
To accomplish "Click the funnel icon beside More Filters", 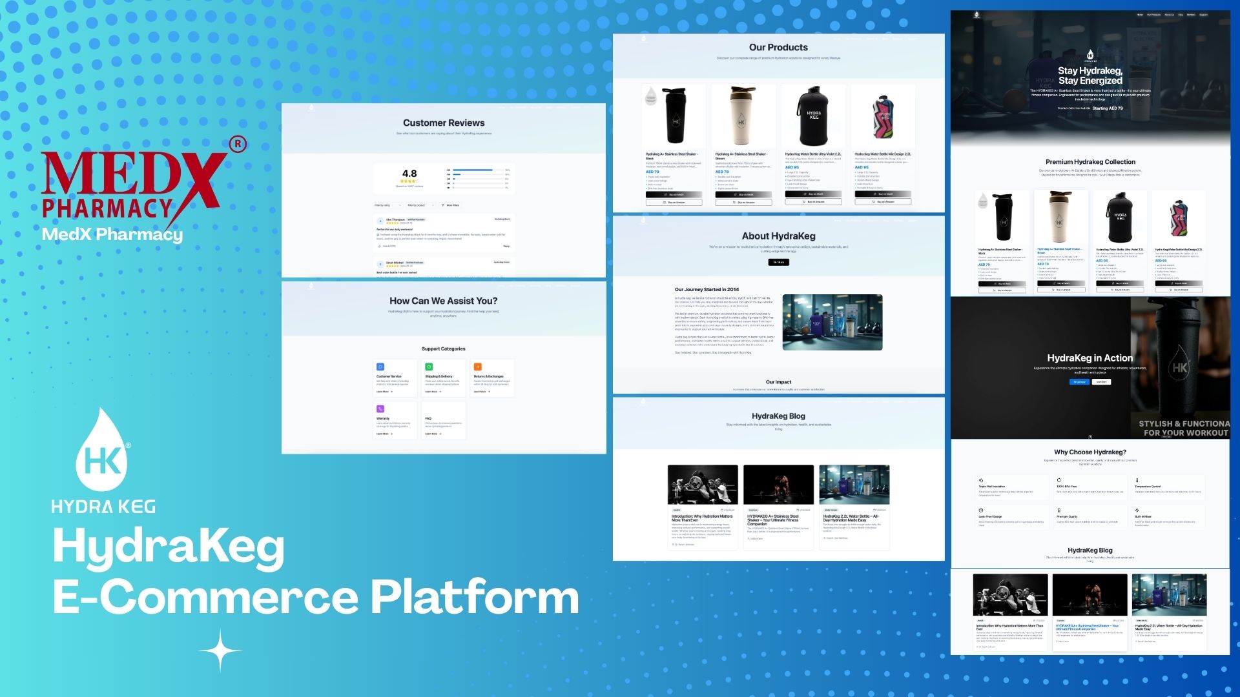I will [442, 205].
